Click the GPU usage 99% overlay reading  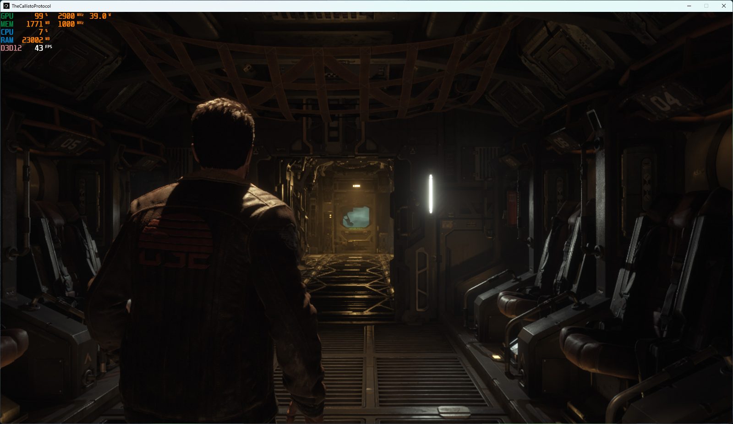click(x=41, y=16)
